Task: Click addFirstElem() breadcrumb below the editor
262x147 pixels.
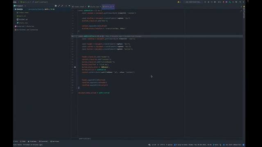Action: (x=85, y=138)
